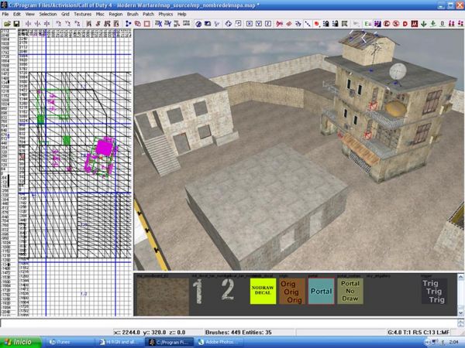Select the Portal No Draw texture
This screenshot has width=465, height=348.
click(x=350, y=292)
